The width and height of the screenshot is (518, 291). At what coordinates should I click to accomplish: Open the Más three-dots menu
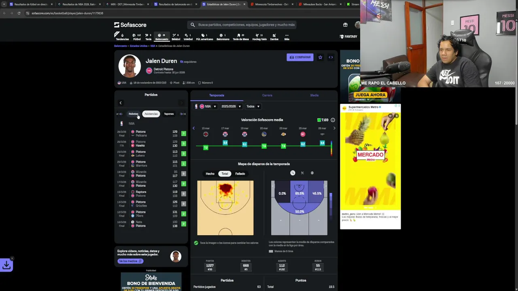pos(287,37)
